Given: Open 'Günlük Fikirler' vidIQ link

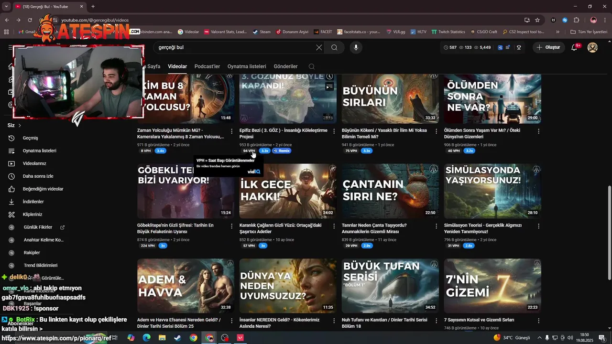Looking at the screenshot, I should [38, 227].
